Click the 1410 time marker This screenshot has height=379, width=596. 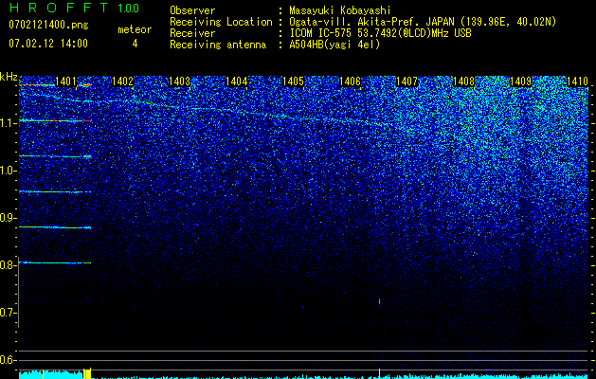coord(577,81)
